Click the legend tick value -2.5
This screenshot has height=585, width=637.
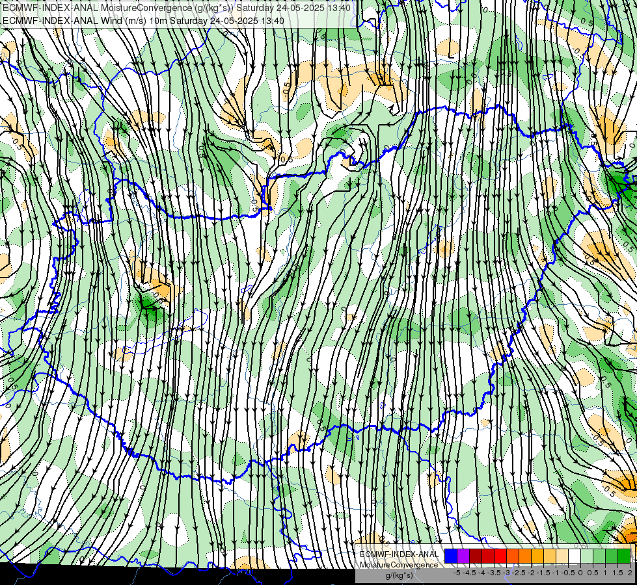(x=519, y=573)
